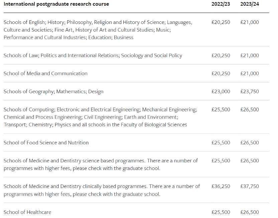Click the £36,250 clinical programmes fee
The height and width of the screenshot is (218, 278).
coord(221,186)
